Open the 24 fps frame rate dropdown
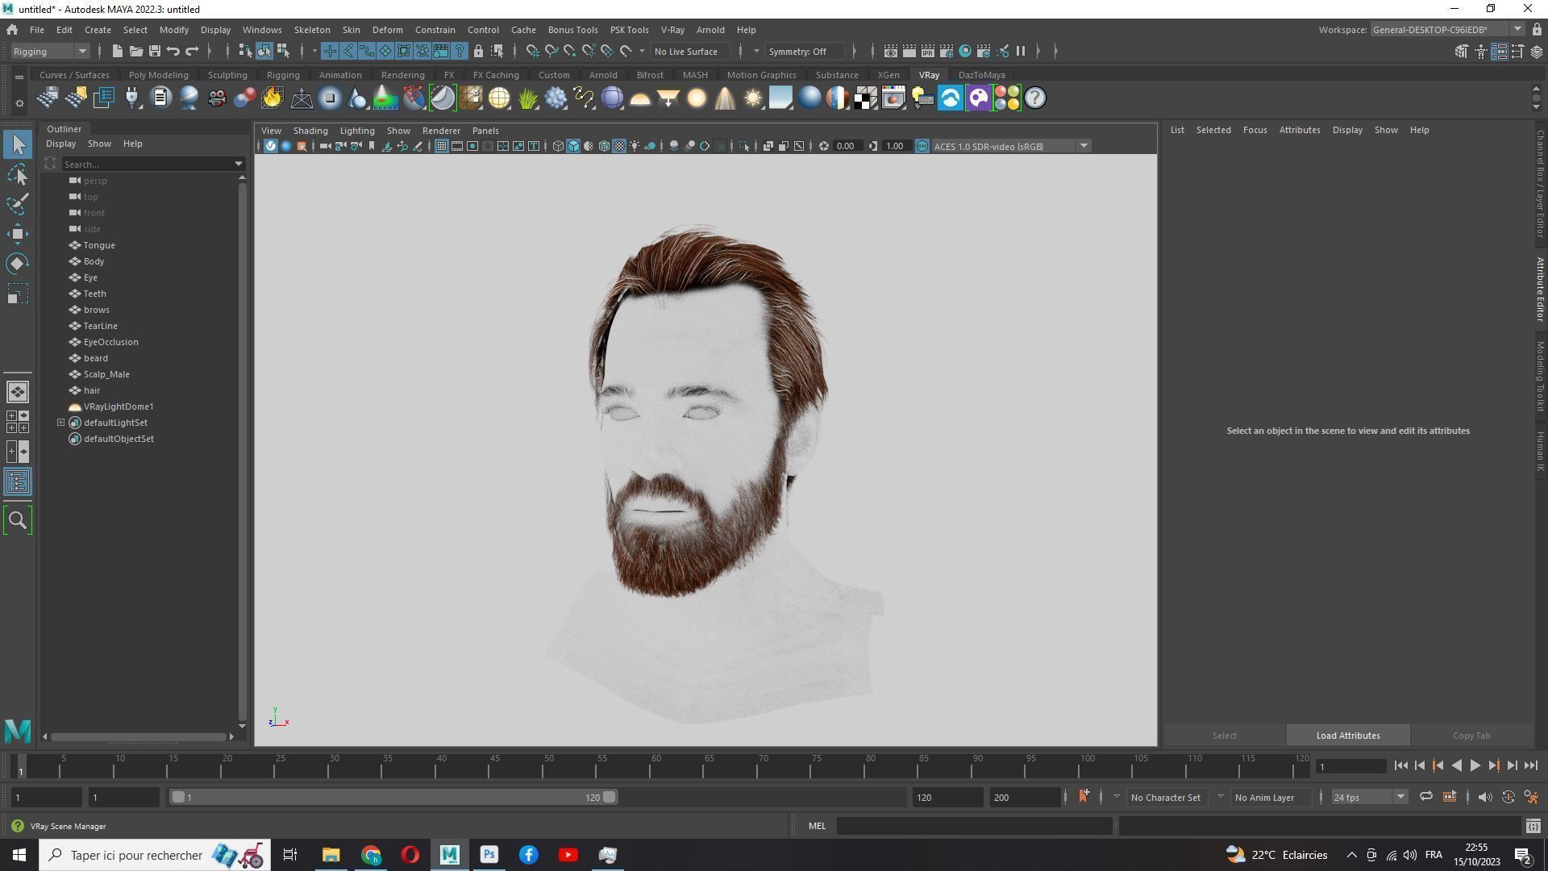The width and height of the screenshot is (1548, 871). tap(1369, 798)
